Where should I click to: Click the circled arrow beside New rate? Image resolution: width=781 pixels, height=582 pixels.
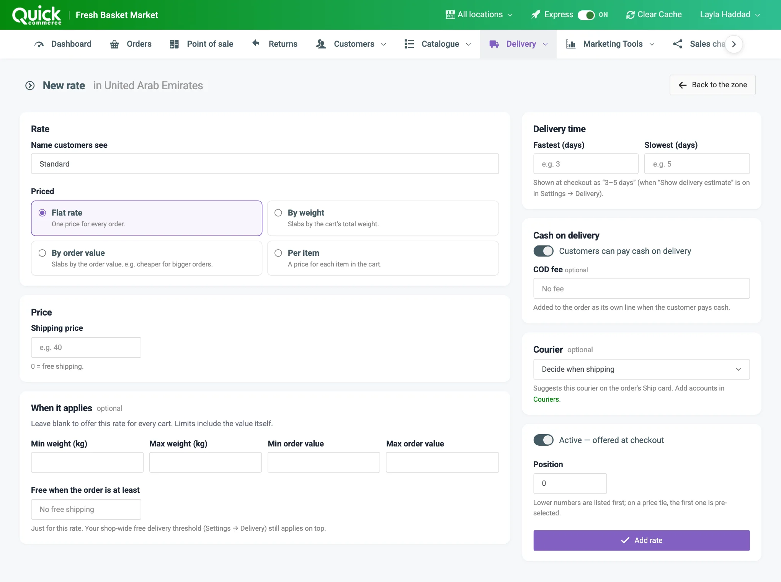[30, 85]
